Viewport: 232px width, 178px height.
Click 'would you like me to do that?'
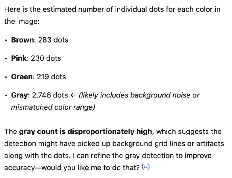(90, 168)
